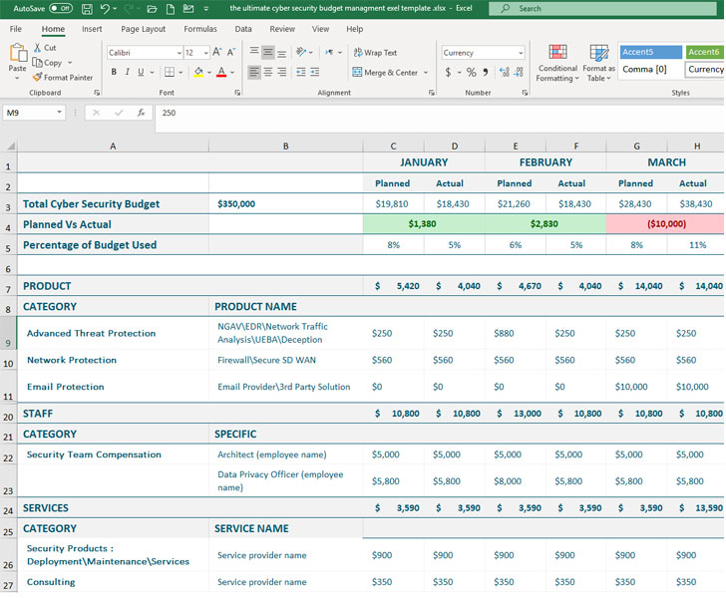The height and width of the screenshot is (598, 726).
Task: Toggle the AutoSave switch
Action: [x=60, y=9]
